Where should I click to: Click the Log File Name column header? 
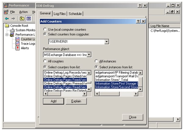(165, 26)
